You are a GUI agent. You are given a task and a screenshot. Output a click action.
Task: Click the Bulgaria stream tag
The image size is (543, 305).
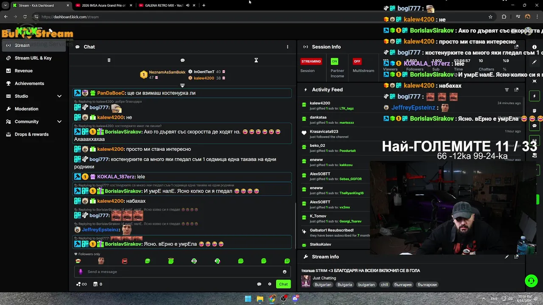pyautogui.click(x=345, y=285)
